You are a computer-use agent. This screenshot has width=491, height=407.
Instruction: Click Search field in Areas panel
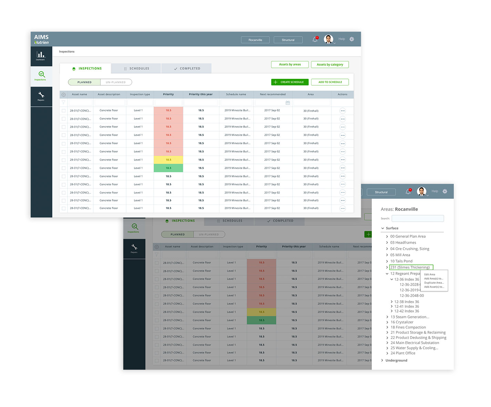[418, 218]
